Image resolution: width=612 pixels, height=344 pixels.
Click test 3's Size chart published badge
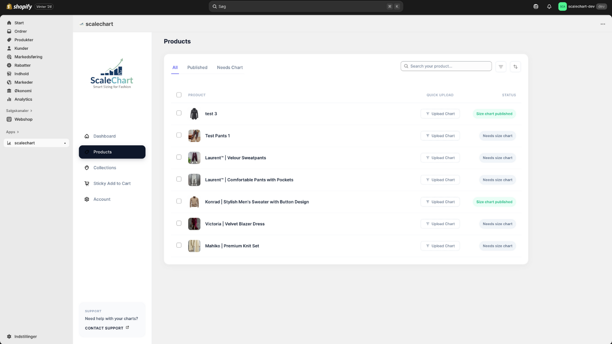coord(494,114)
